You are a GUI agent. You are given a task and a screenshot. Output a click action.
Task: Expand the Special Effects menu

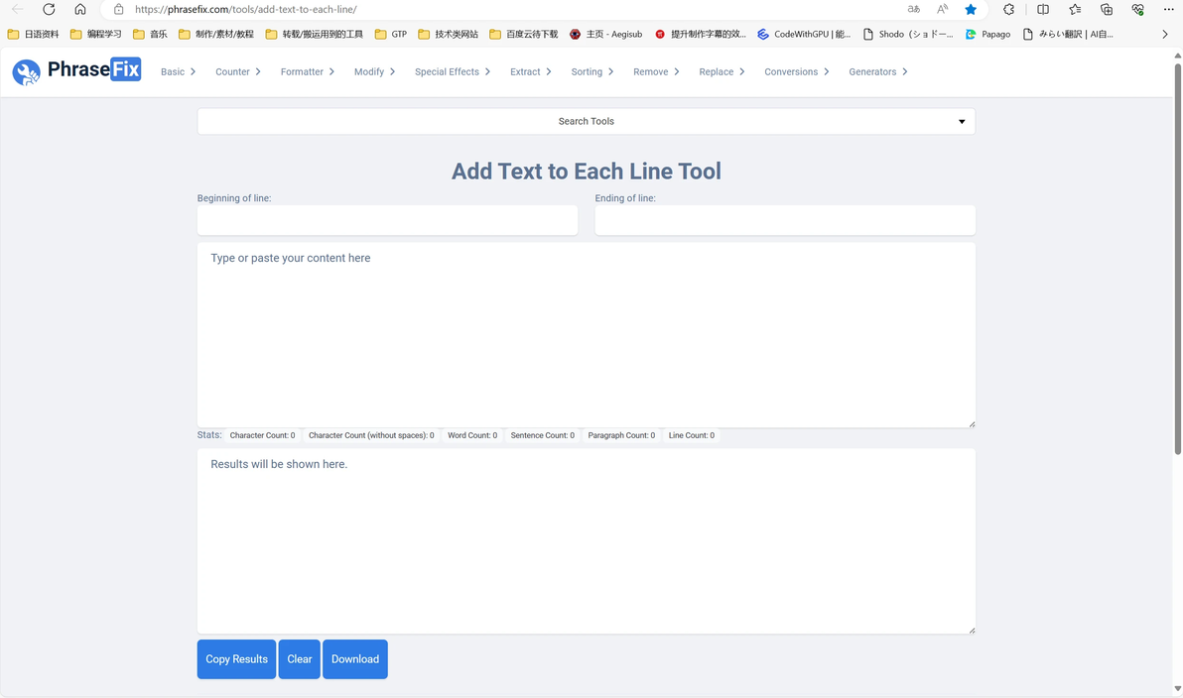452,71
